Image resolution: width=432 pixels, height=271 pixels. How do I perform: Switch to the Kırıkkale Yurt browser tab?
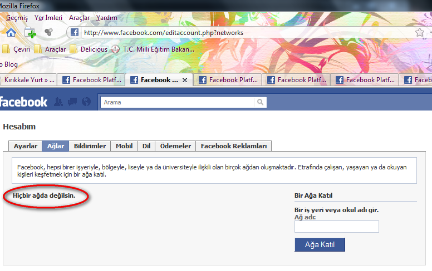[x=28, y=80]
